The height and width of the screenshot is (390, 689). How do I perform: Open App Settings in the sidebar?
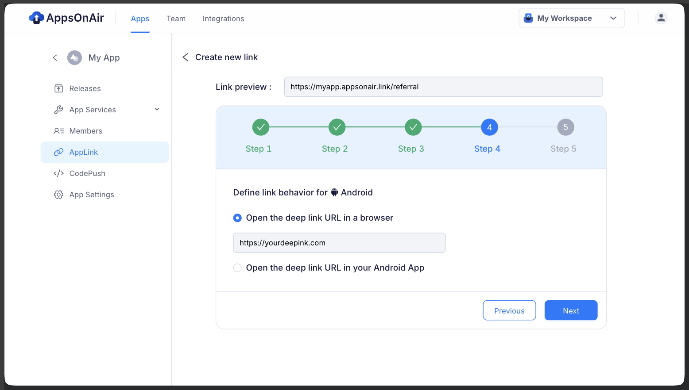pos(105,195)
